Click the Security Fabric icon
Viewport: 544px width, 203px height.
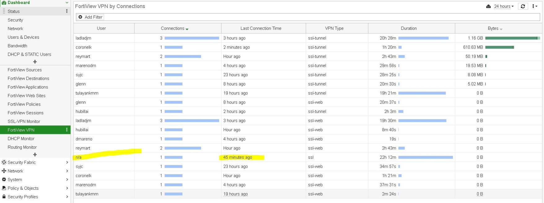coord(4,162)
